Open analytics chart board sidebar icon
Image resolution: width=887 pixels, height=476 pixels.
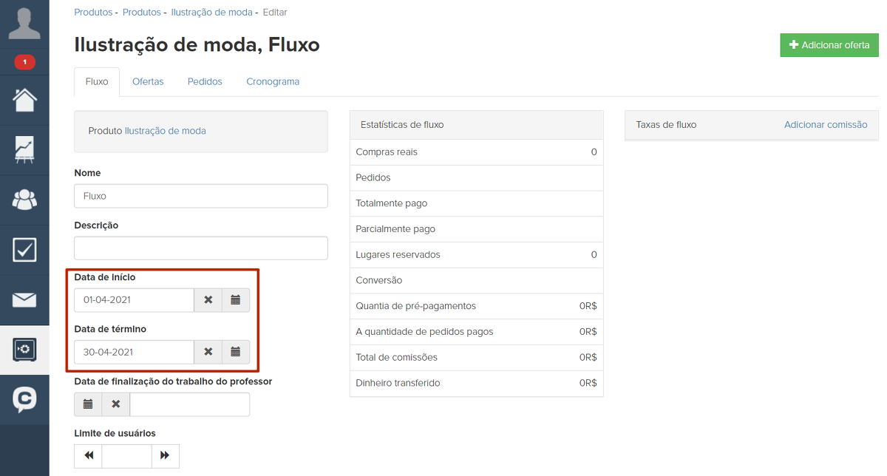pos(24,150)
